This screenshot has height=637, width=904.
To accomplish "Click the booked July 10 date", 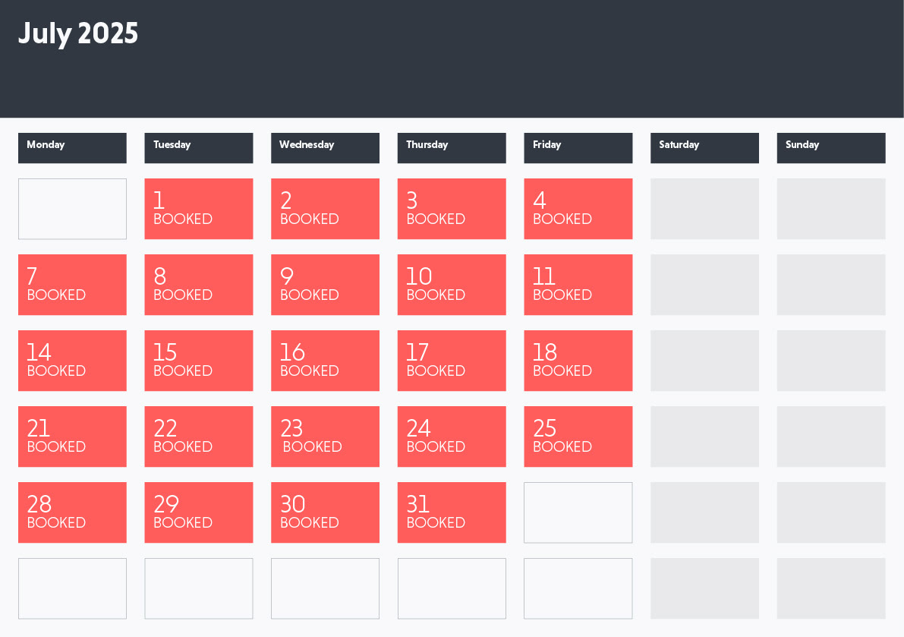I will (x=451, y=285).
